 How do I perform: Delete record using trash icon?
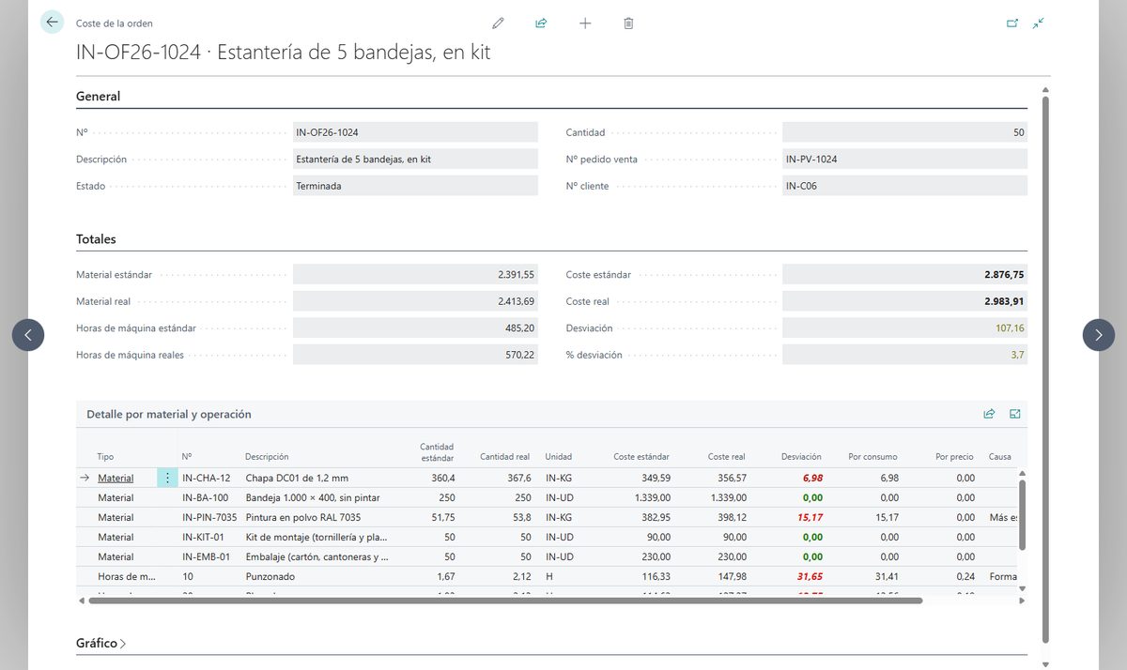click(x=628, y=23)
